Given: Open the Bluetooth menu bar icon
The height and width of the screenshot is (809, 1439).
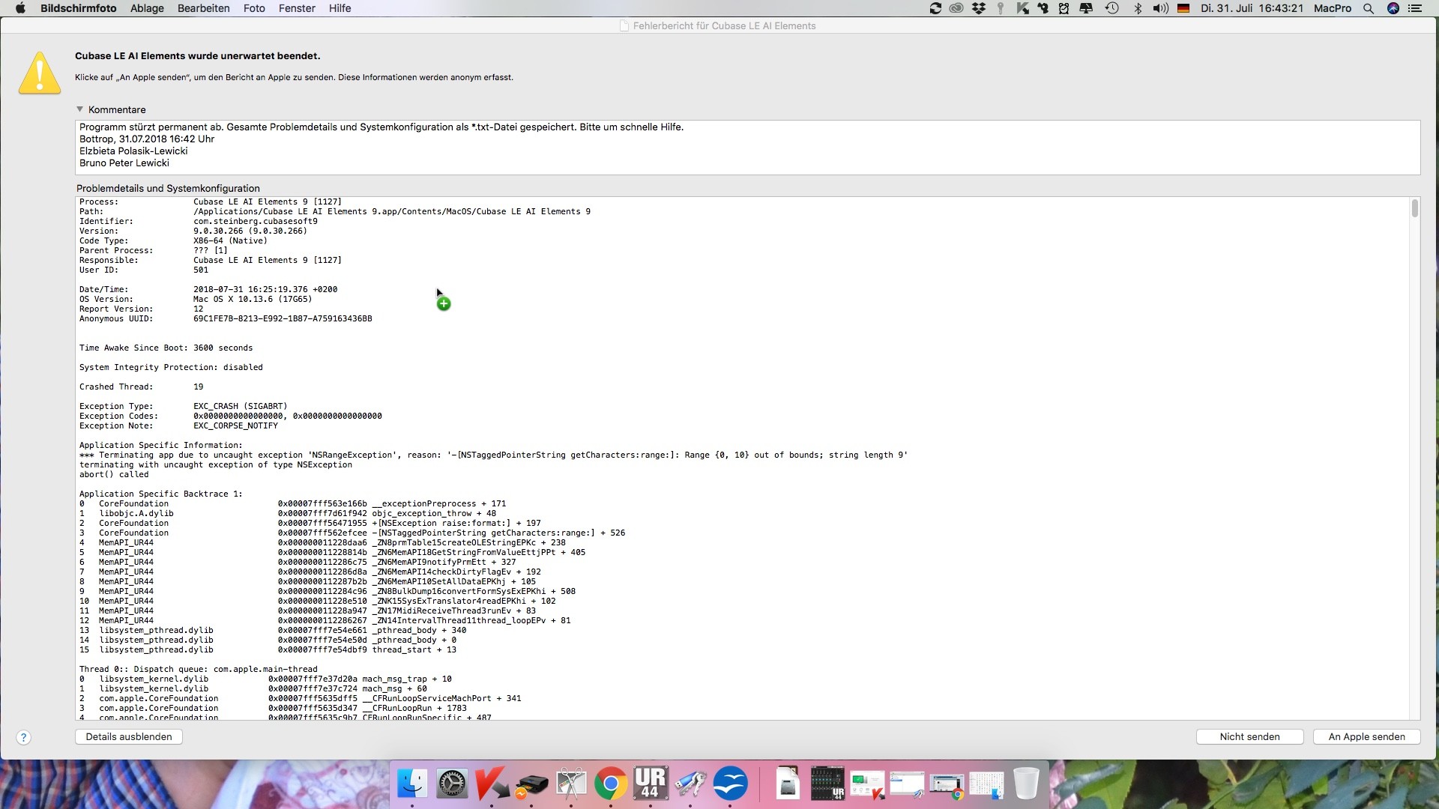Looking at the screenshot, I should [1138, 8].
